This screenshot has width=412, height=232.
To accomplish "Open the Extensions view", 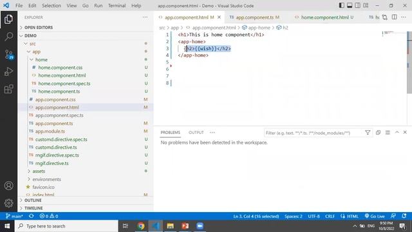I will [8, 89].
